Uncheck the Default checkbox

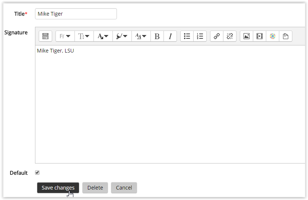(x=37, y=172)
